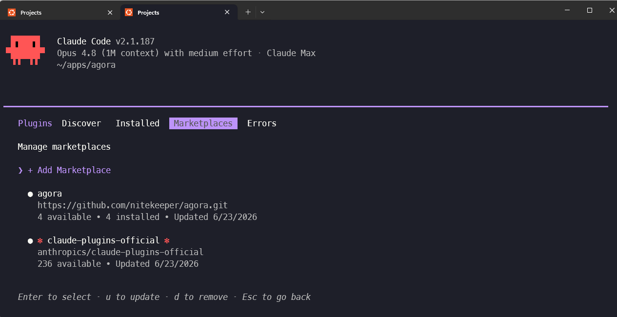Click red asterisk after claude-plugins-official

[x=167, y=240]
